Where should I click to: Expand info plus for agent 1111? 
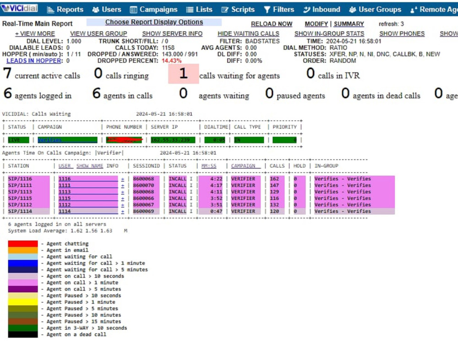coord(122,186)
